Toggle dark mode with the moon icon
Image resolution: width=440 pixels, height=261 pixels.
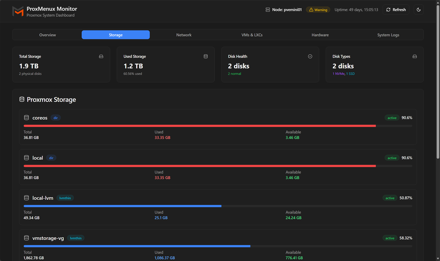(419, 9)
